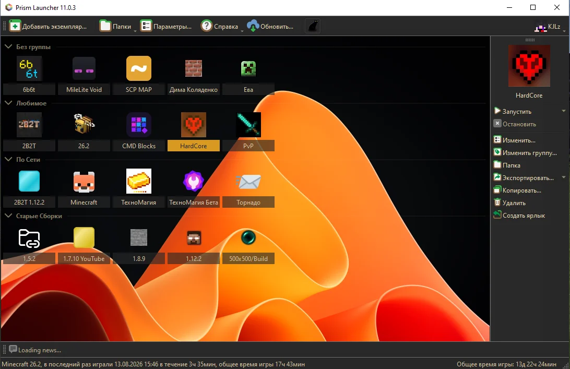Click the 500x500/Build label
The width and height of the screenshot is (570, 369).
point(248,258)
